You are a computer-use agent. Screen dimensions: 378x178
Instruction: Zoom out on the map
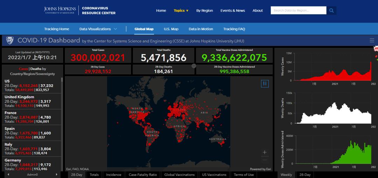click(x=265, y=160)
